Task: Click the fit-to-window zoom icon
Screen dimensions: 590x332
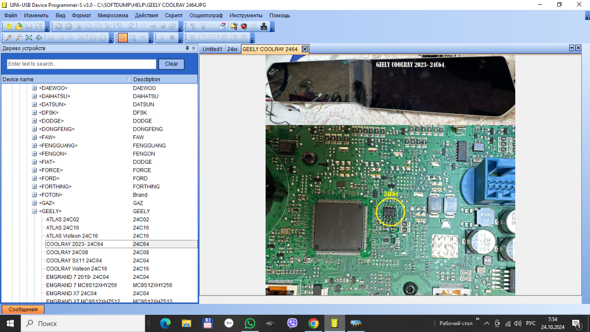Action: click(29, 37)
